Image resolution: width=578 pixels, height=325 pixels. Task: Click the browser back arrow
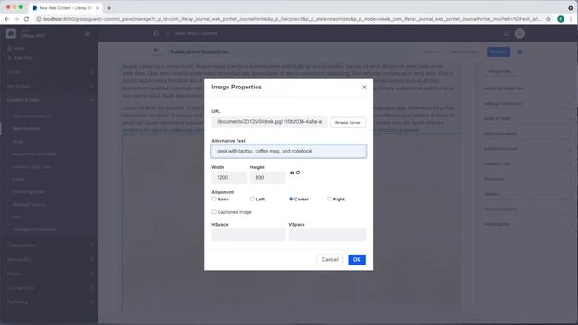(6, 19)
